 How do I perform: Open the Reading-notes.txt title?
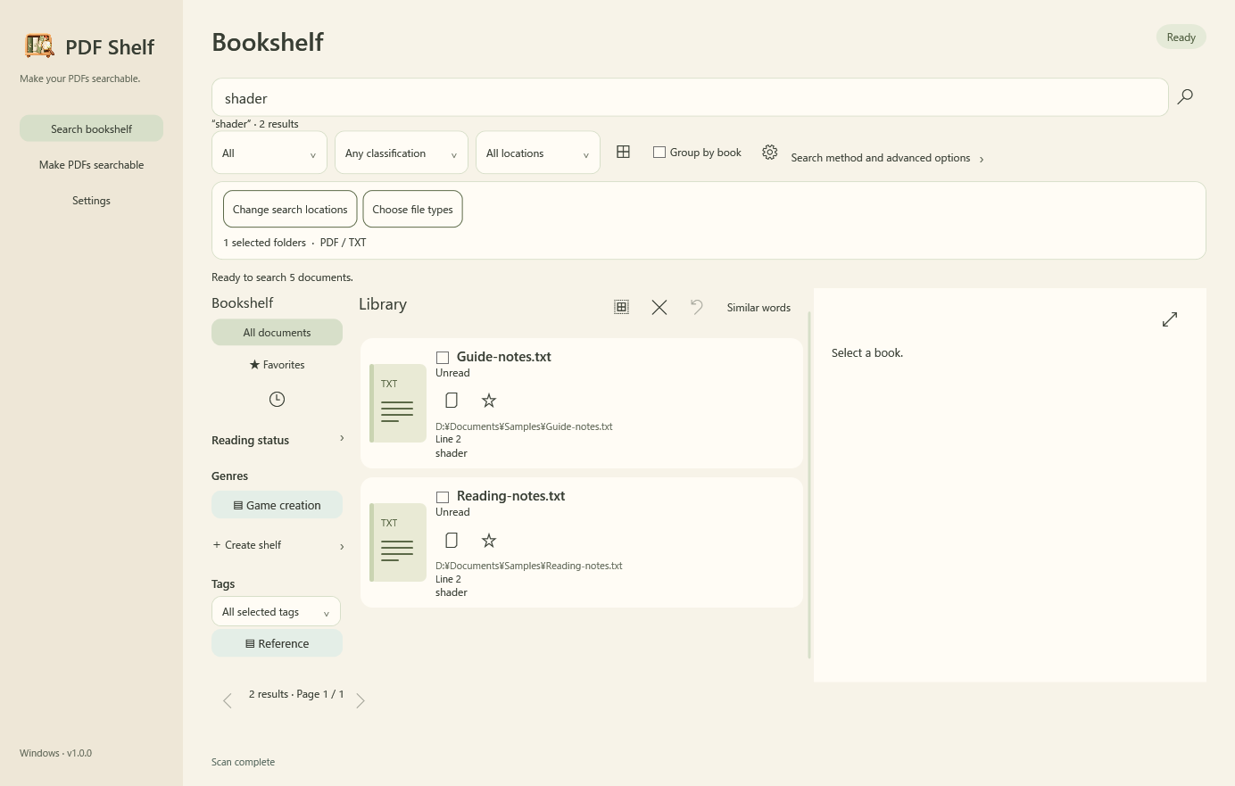tap(510, 495)
